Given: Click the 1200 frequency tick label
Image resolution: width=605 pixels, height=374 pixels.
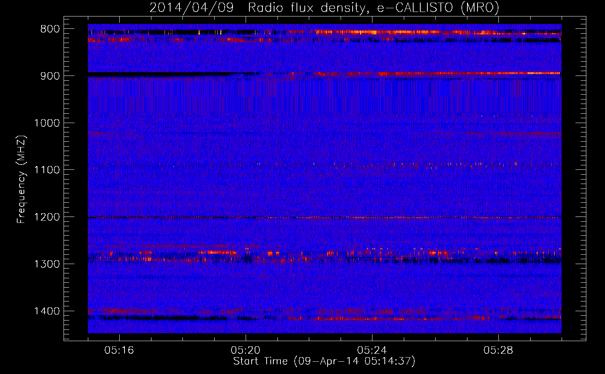Looking at the screenshot, I should coord(47,217).
